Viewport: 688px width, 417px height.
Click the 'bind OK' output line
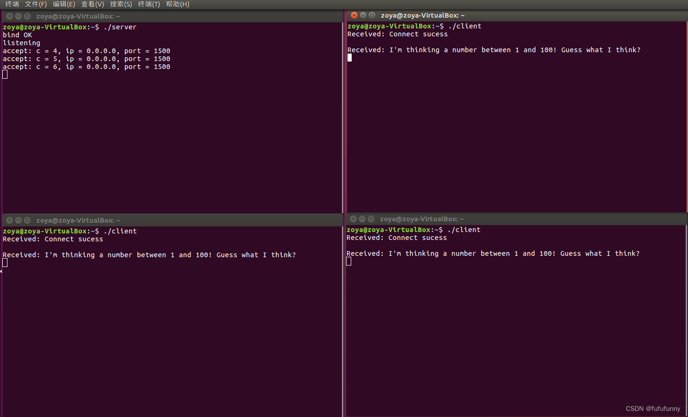coord(17,35)
